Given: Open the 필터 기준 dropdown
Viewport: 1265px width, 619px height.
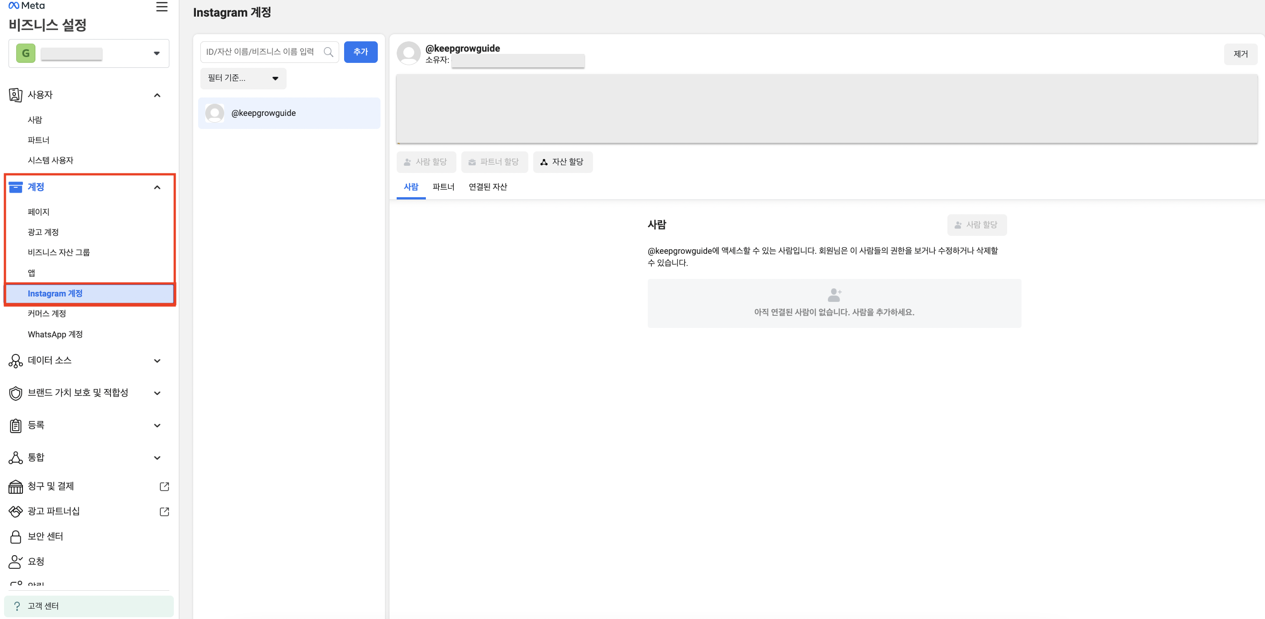Looking at the screenshot, I should [x=243, y=79].
